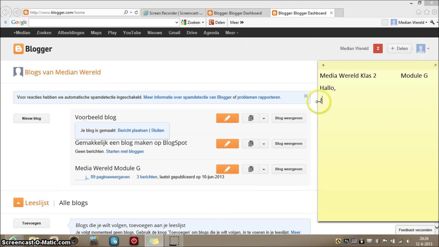Close the Google Toolbar with the x
The image size is (439, 247).
tap(5, 22)
